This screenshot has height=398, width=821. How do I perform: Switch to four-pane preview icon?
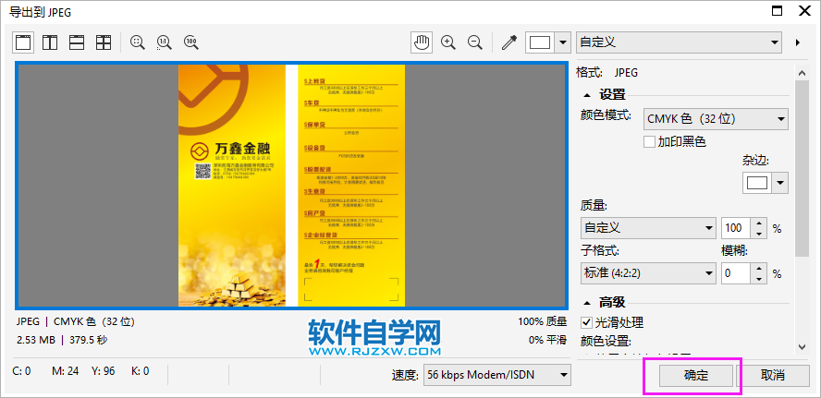(104, 42)
